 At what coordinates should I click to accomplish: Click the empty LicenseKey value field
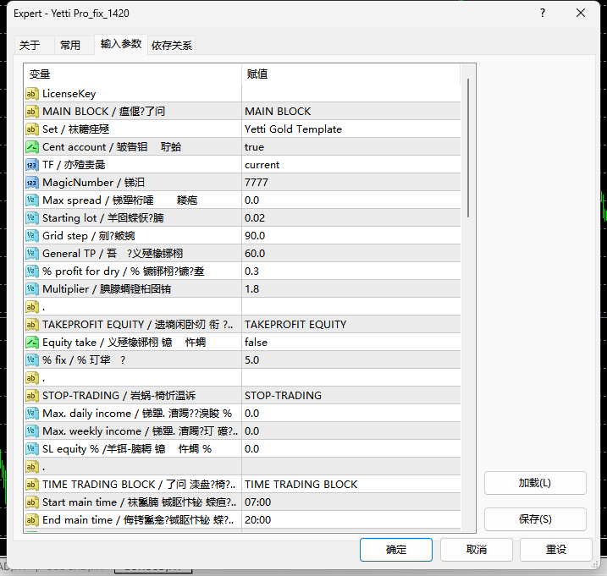[x=351, y=94]
